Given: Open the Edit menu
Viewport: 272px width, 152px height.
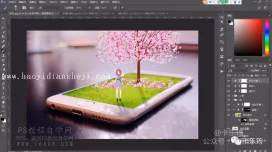Looking at the screenshot, I should 22,2.
